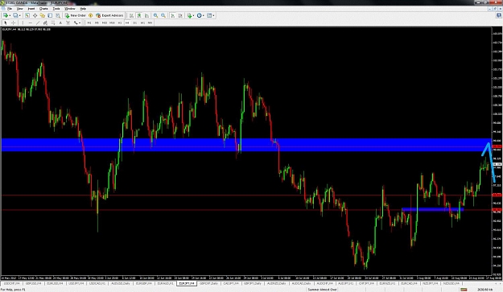Open the Profiles toolbar icon
Image resolution: width=503 pixels, height=292 pixels.
15,15
